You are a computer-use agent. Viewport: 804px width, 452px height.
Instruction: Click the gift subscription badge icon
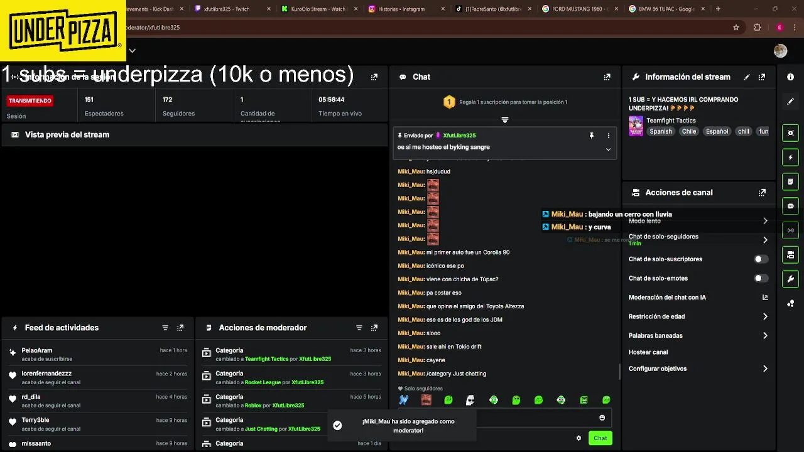pos(449,102)
